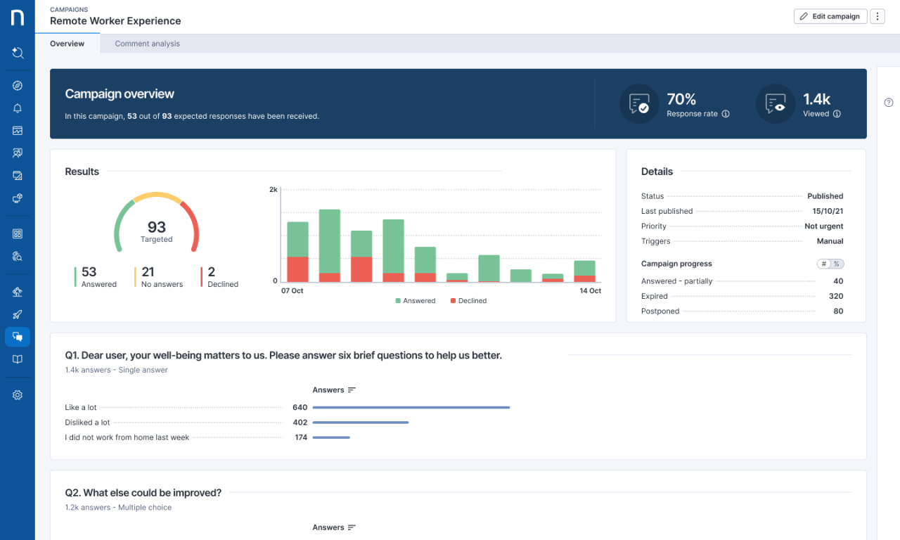Switch campaign progress to percent view

[837, 264]
